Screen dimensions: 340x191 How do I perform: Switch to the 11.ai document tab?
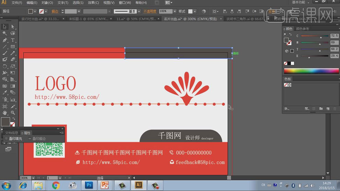(136, 19)
